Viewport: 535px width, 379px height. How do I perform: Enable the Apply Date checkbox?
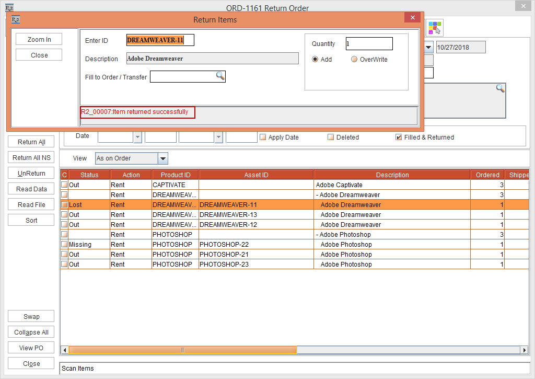263,137
